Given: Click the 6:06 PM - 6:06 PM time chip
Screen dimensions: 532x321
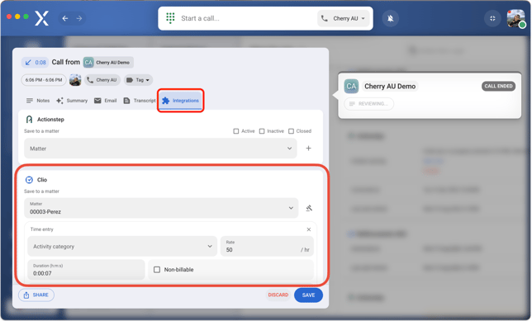Looking at the screenshot, I should point(44,80).
